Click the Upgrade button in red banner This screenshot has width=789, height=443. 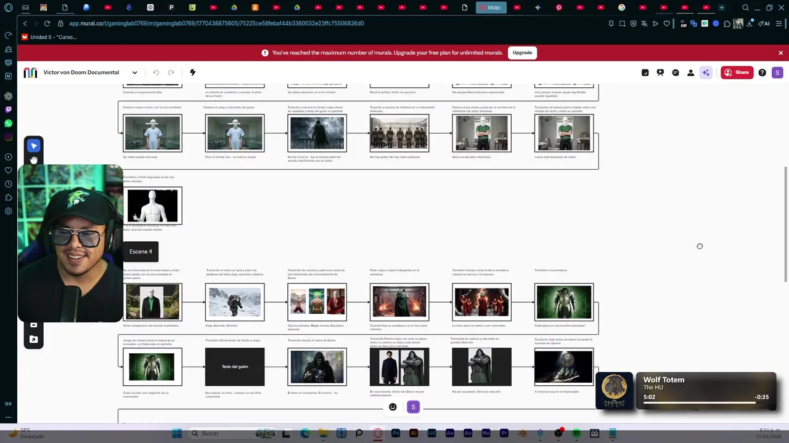point(522,53)
